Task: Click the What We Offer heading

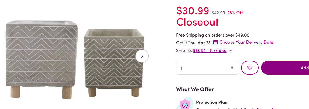Action: pyautogui.click(x=195, y=89)
